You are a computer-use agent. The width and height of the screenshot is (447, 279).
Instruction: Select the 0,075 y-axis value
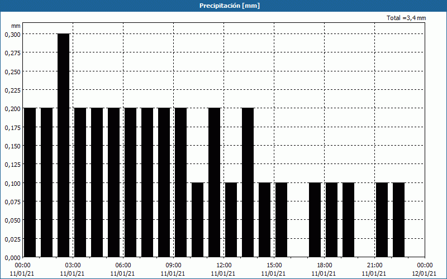pyautogui.click(x=12, y=202)
